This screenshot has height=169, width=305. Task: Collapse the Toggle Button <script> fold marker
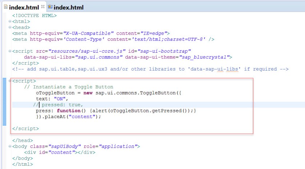10,81
